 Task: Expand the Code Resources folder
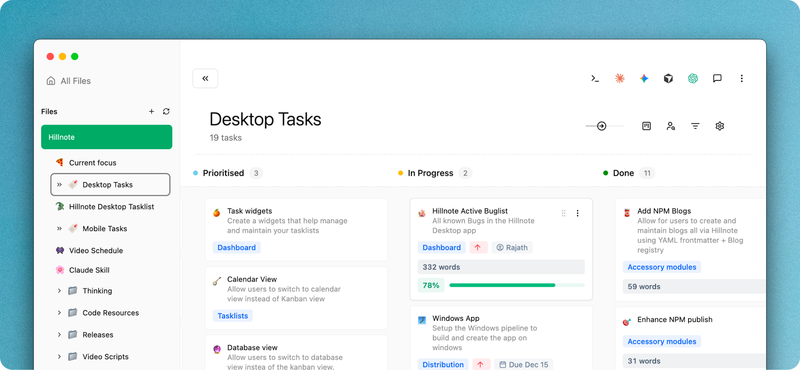click(x=59, y=313)
